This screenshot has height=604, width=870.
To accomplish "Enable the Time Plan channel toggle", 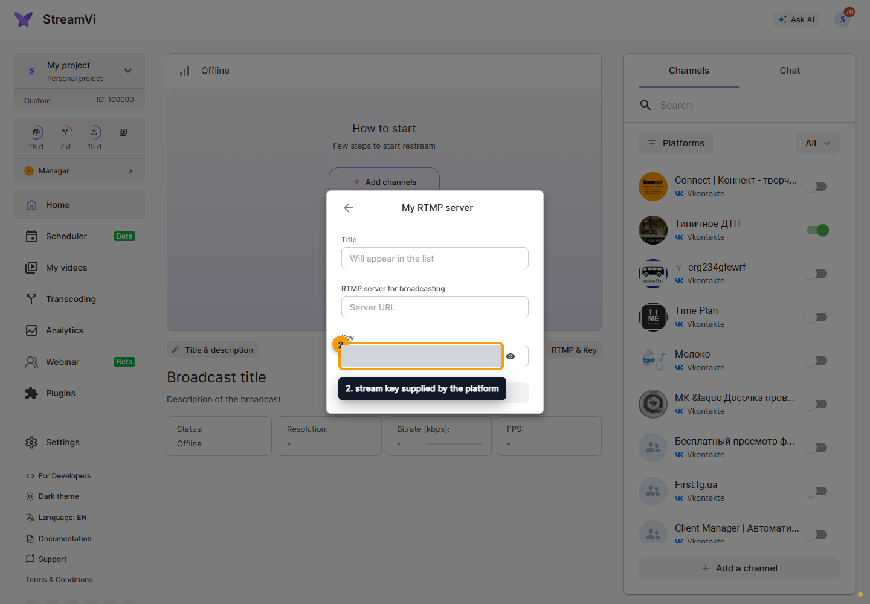I will (817, 317).
